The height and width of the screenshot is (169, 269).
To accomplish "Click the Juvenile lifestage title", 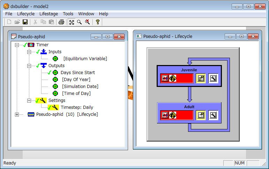I will pyautogui.click(x=189, y=70).
